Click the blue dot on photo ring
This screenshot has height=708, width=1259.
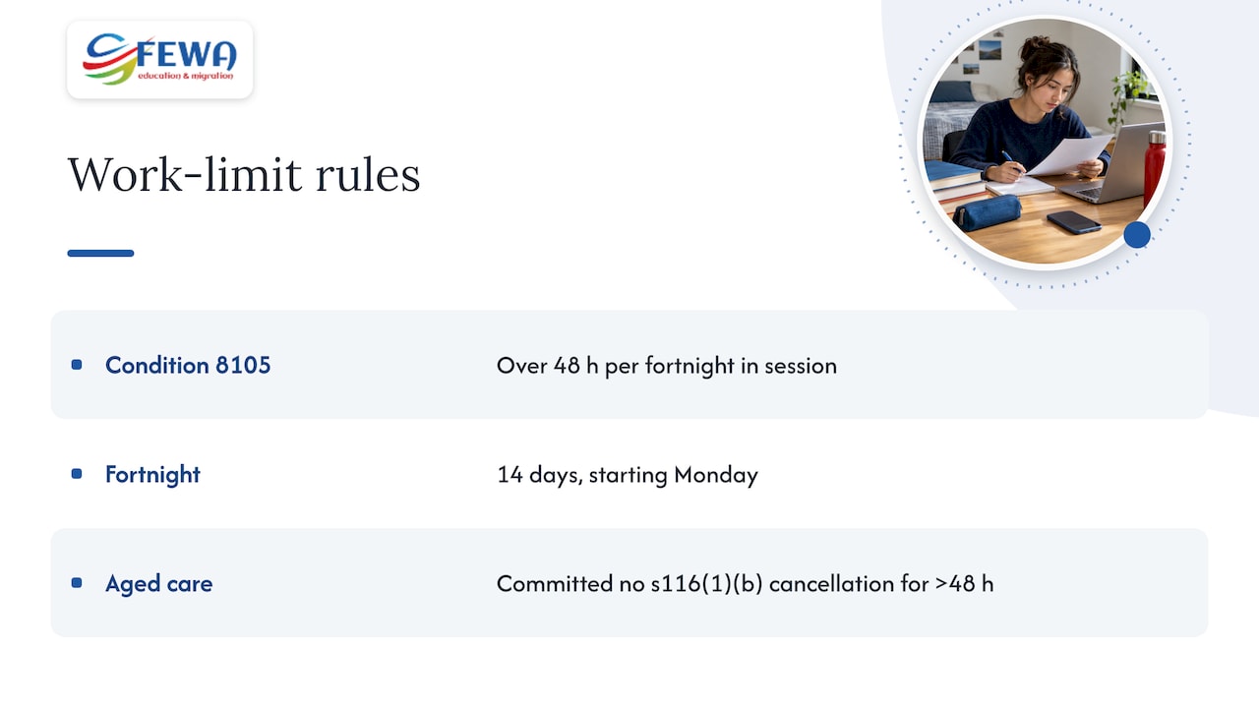click(1137, 234)
